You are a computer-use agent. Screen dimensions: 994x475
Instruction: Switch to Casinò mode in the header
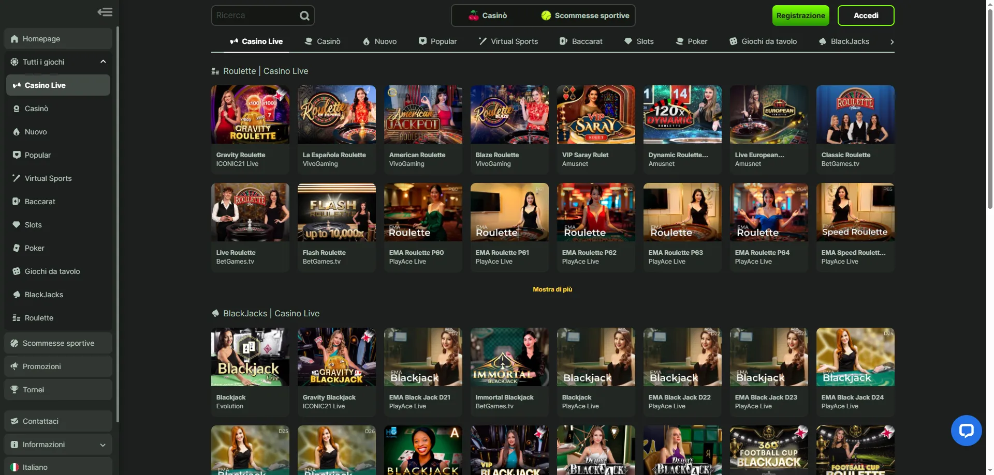tap(488, 16)
